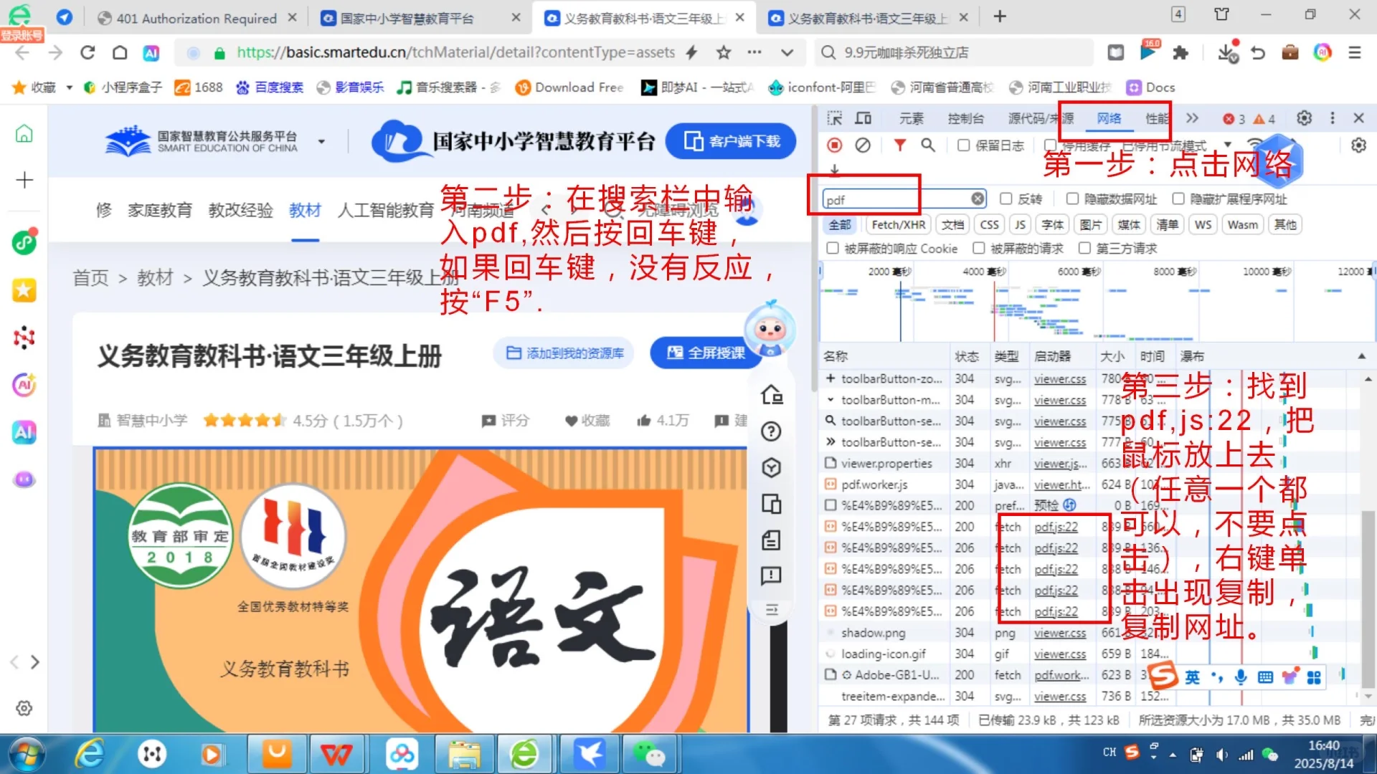Enable the 保留日志 checkbox
The height and width of the screenshot is (774, 1377).
[964, 145]
